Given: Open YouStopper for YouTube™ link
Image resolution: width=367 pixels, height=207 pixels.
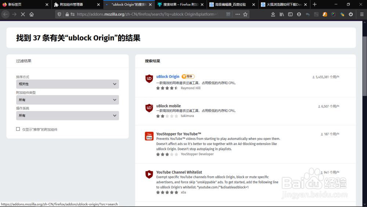Looking at the screenshot, I should click(x=179, y=134).
